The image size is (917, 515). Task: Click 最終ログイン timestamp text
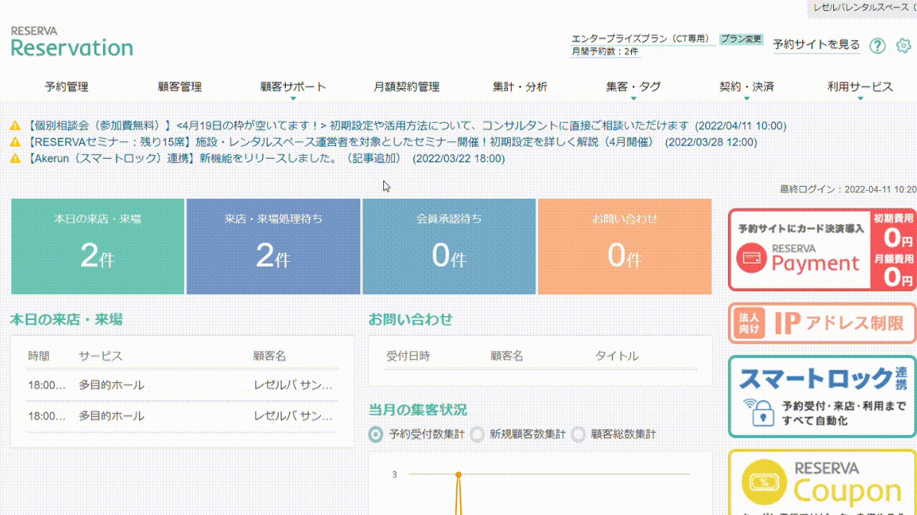tap(848, 190)
